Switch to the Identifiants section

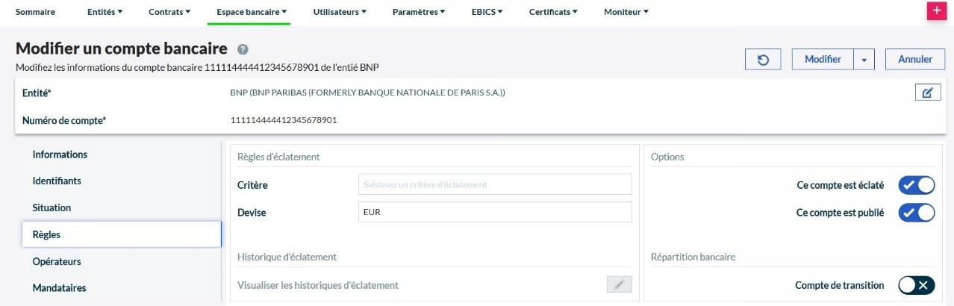tap(57, 181)
